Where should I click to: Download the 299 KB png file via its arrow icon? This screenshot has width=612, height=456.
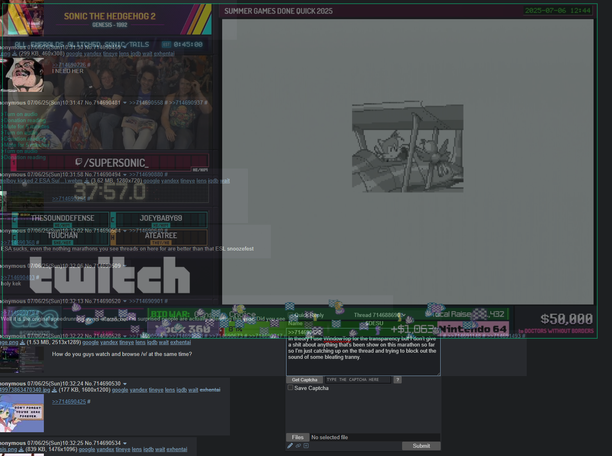[14, 54]
